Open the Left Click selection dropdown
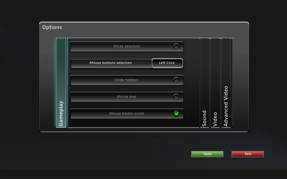Image resolution: width=287 pixels, height=179 pixels. [167, 63]
